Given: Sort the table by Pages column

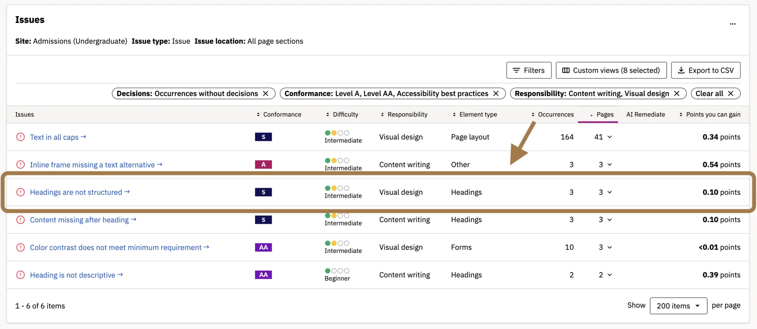Looking at the screenshot, I should [601, 114].
